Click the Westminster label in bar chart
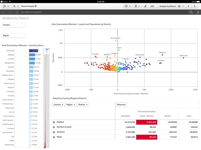Screen dimensions: 201x150 pyautogui.click(x=9, y=145)
